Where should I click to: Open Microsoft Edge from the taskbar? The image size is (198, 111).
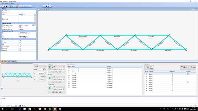(20, 109)
